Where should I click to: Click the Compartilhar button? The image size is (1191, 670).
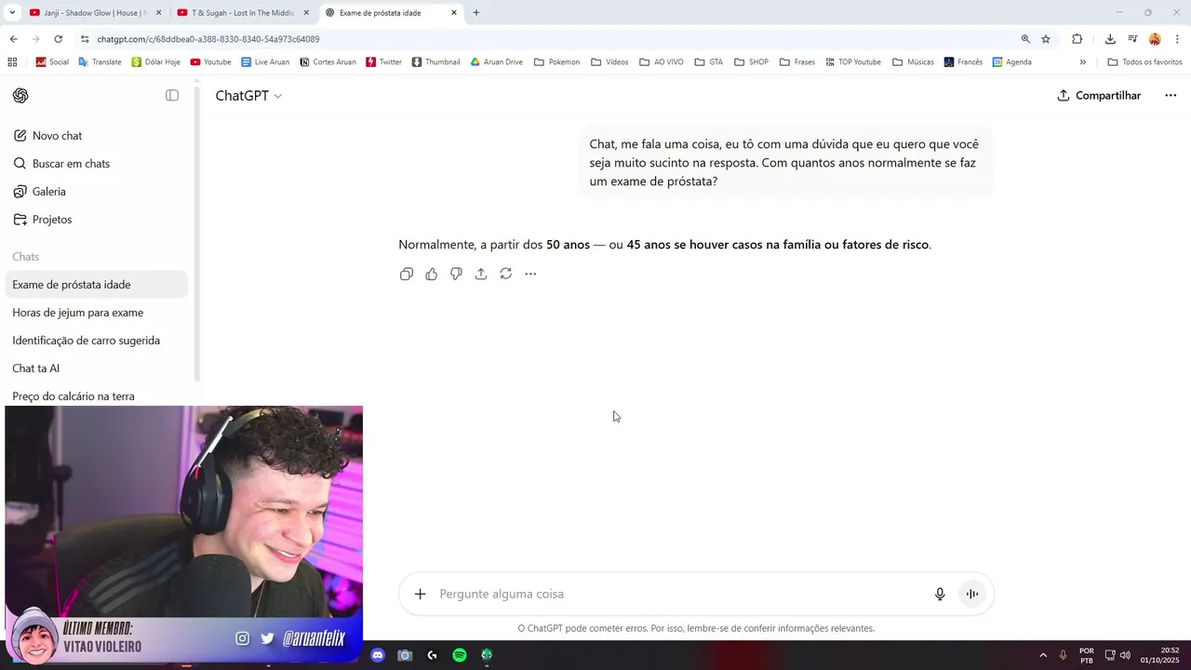[x=1099, y=96]
